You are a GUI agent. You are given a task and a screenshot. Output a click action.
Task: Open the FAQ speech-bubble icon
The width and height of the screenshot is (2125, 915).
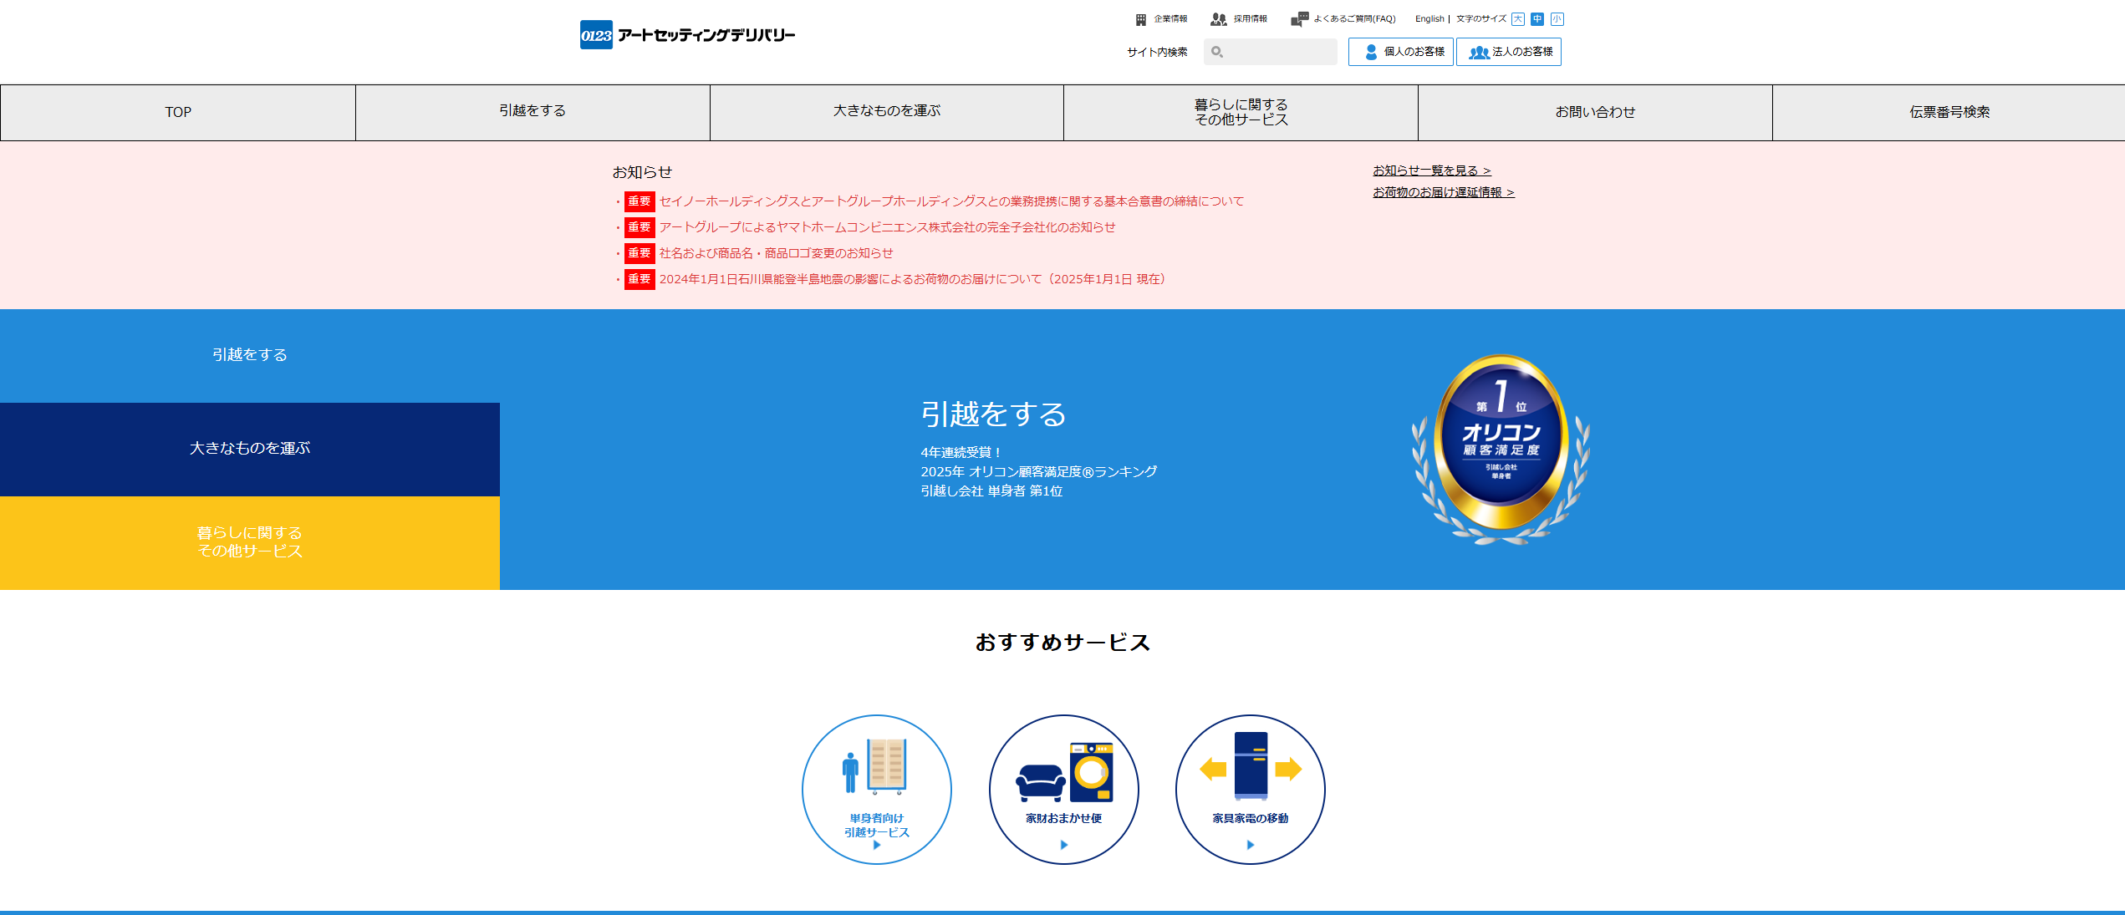(x=1299, y=19)
